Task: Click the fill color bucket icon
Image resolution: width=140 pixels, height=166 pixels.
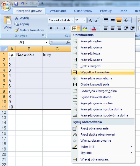Action: pos(85,28)
